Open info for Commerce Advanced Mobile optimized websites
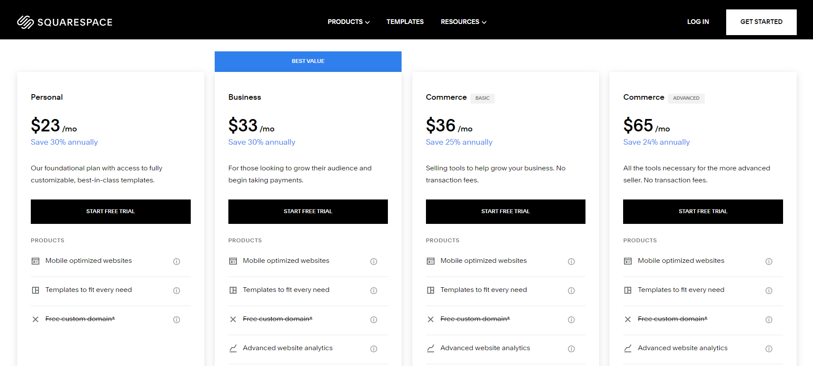Viewport: 813px width, 366px height. tap(769, 262)
